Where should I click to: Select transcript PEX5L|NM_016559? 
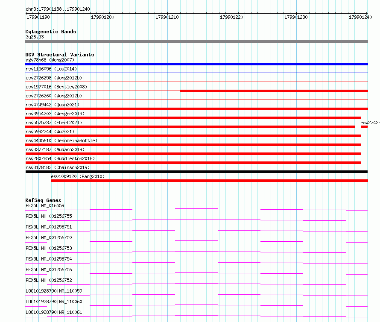[x=45, y=205]
